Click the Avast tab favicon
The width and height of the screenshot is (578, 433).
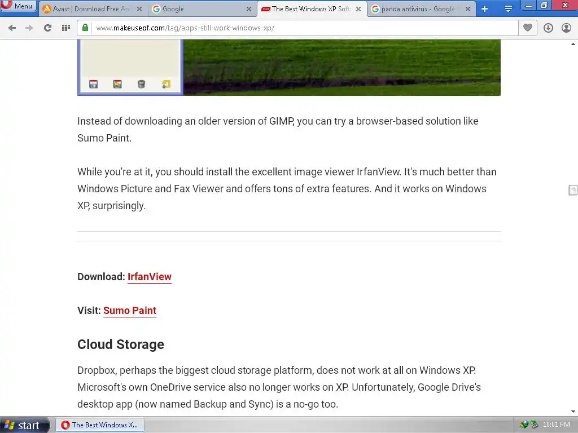(47, 9)
